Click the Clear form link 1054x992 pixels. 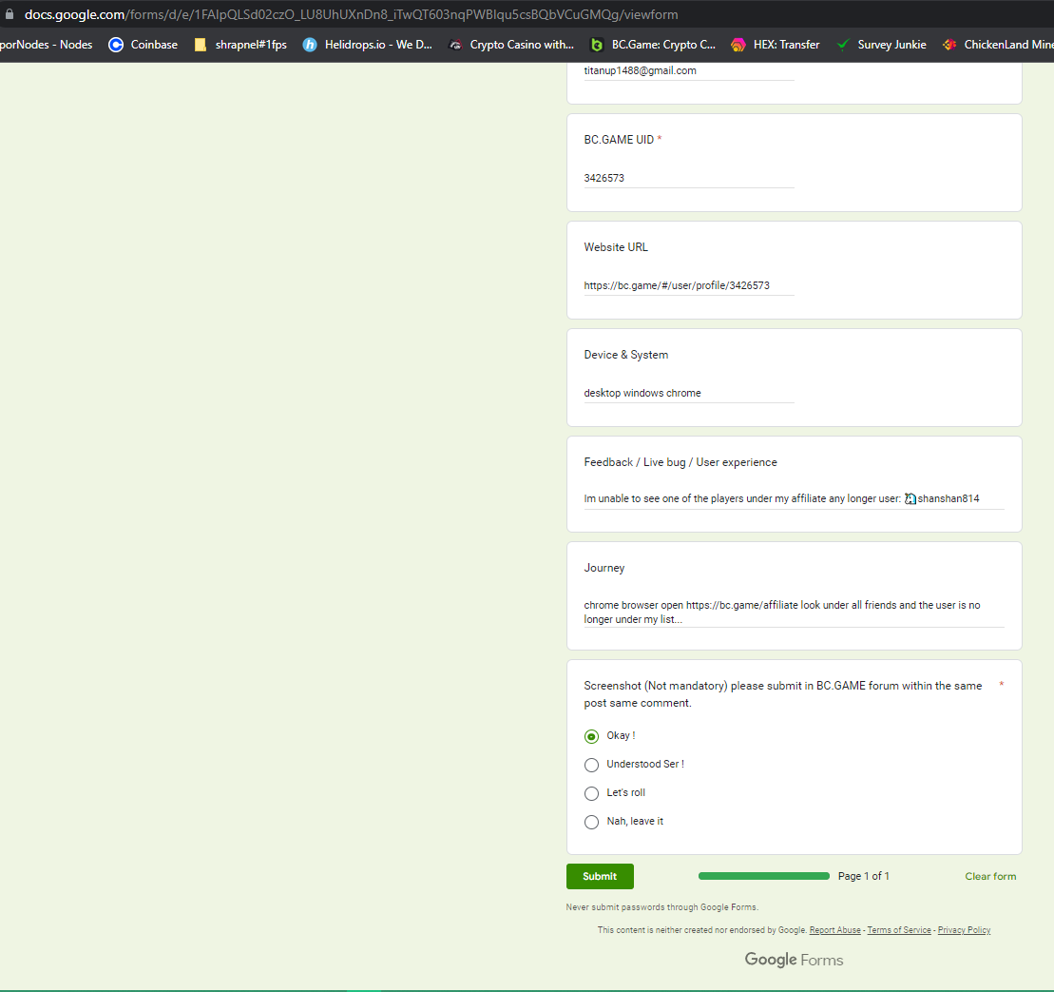(x=990, y=877)
